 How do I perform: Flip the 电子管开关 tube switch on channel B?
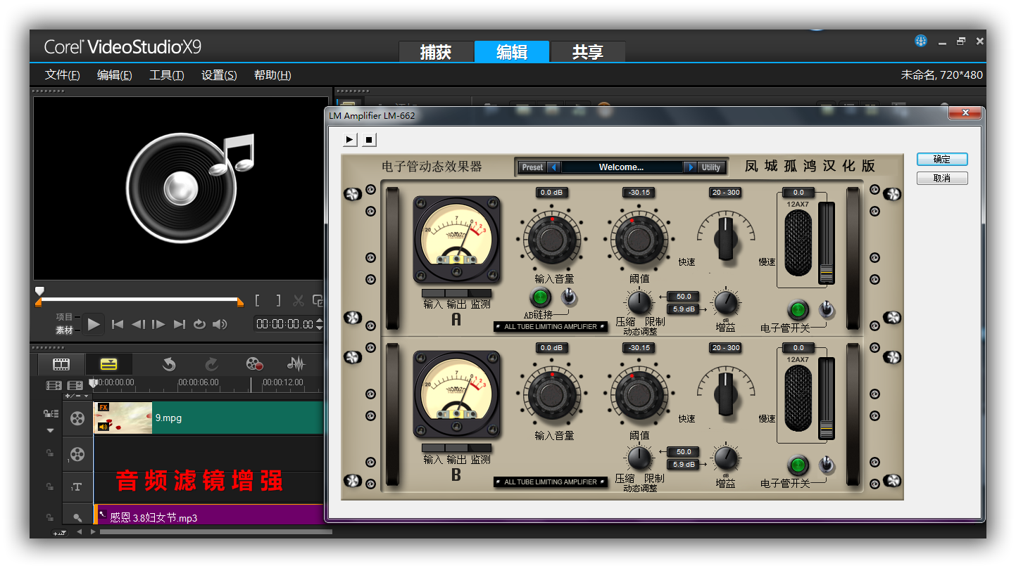tap(827, 465)
